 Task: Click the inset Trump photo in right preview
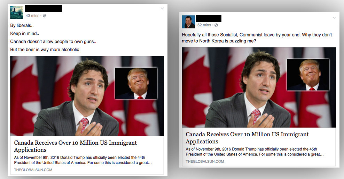tap(308, 75)
